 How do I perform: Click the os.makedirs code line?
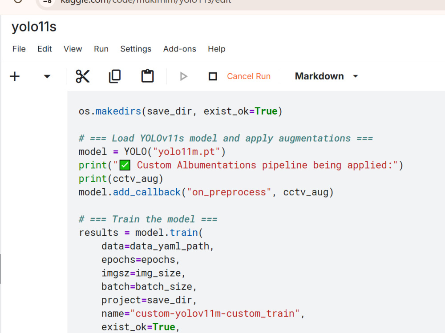tap(181, 111)
